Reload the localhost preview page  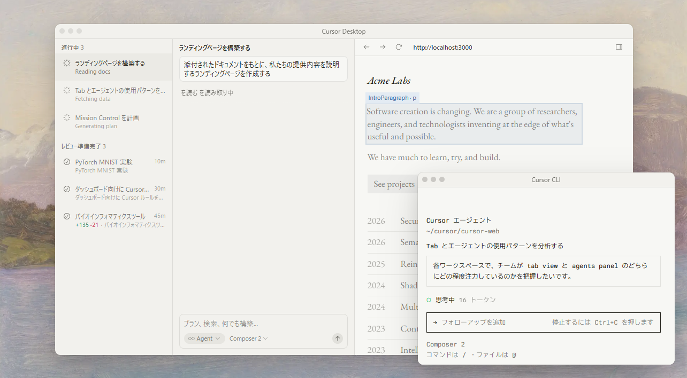tap(399, 47)
